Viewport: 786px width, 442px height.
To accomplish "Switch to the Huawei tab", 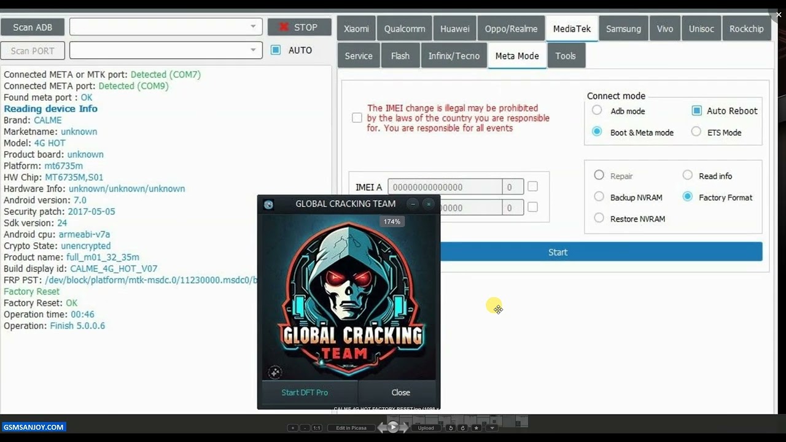I will click(x=454, y=29).
